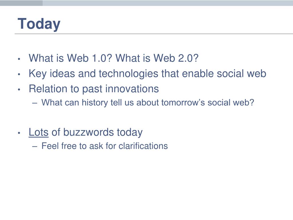Viewport: 293px width, 220px height.
Task: Select the 'of buzzwords today' text
Action: [97, 132]
